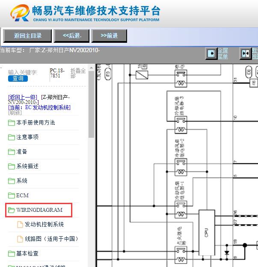Click the E6 connector symbol in diagram
Viewport: 258px width, 267px height.
click(x=249, y=71)
